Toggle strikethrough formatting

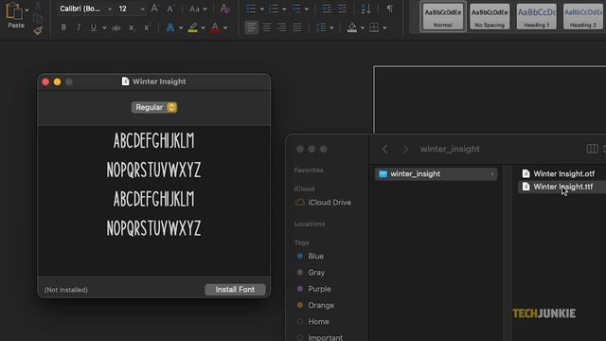click(116, 27)
